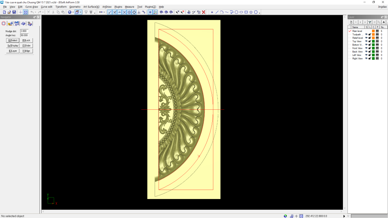Click the Polygon drawing tool
This screenshot has height=218, width=388.
click(x=256, y=12)
